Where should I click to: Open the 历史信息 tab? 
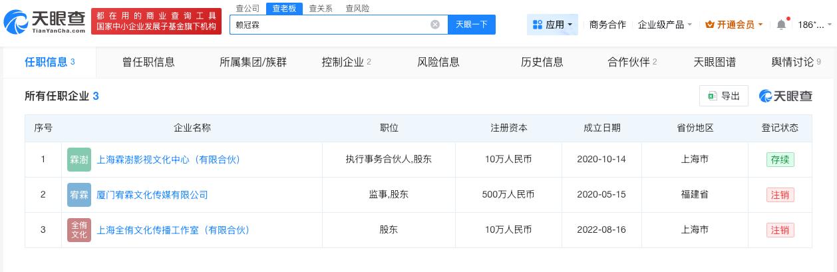point(542,62)
